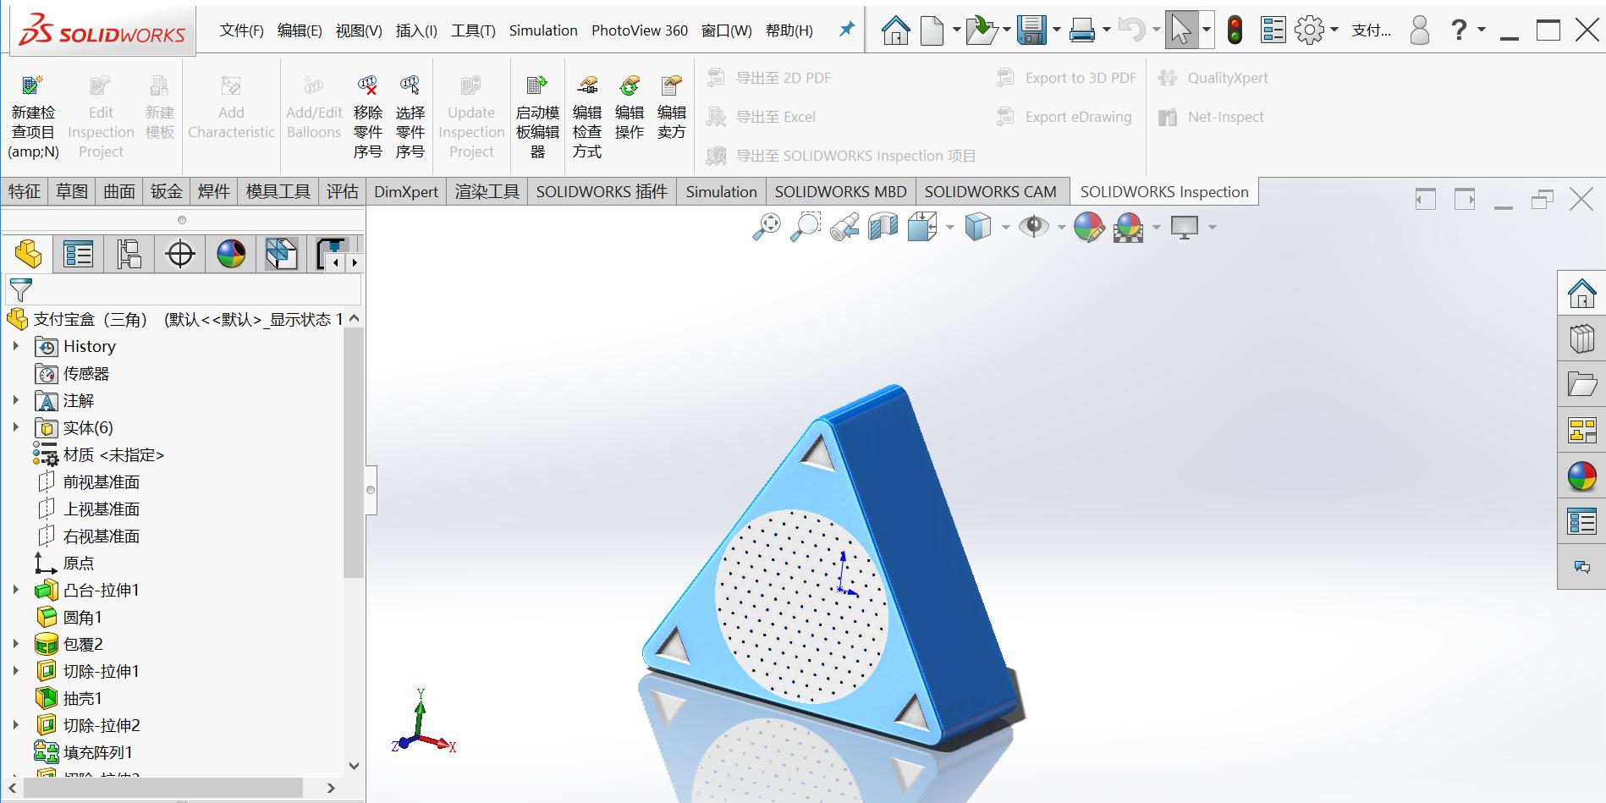The image size is (1606, 803).
Task: Open the Print dropdown arrow
Action: (1107, 30)
